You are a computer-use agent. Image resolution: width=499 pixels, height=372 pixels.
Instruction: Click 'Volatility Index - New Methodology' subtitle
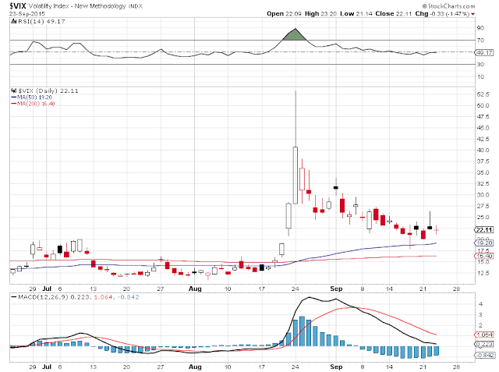point(77,6)
